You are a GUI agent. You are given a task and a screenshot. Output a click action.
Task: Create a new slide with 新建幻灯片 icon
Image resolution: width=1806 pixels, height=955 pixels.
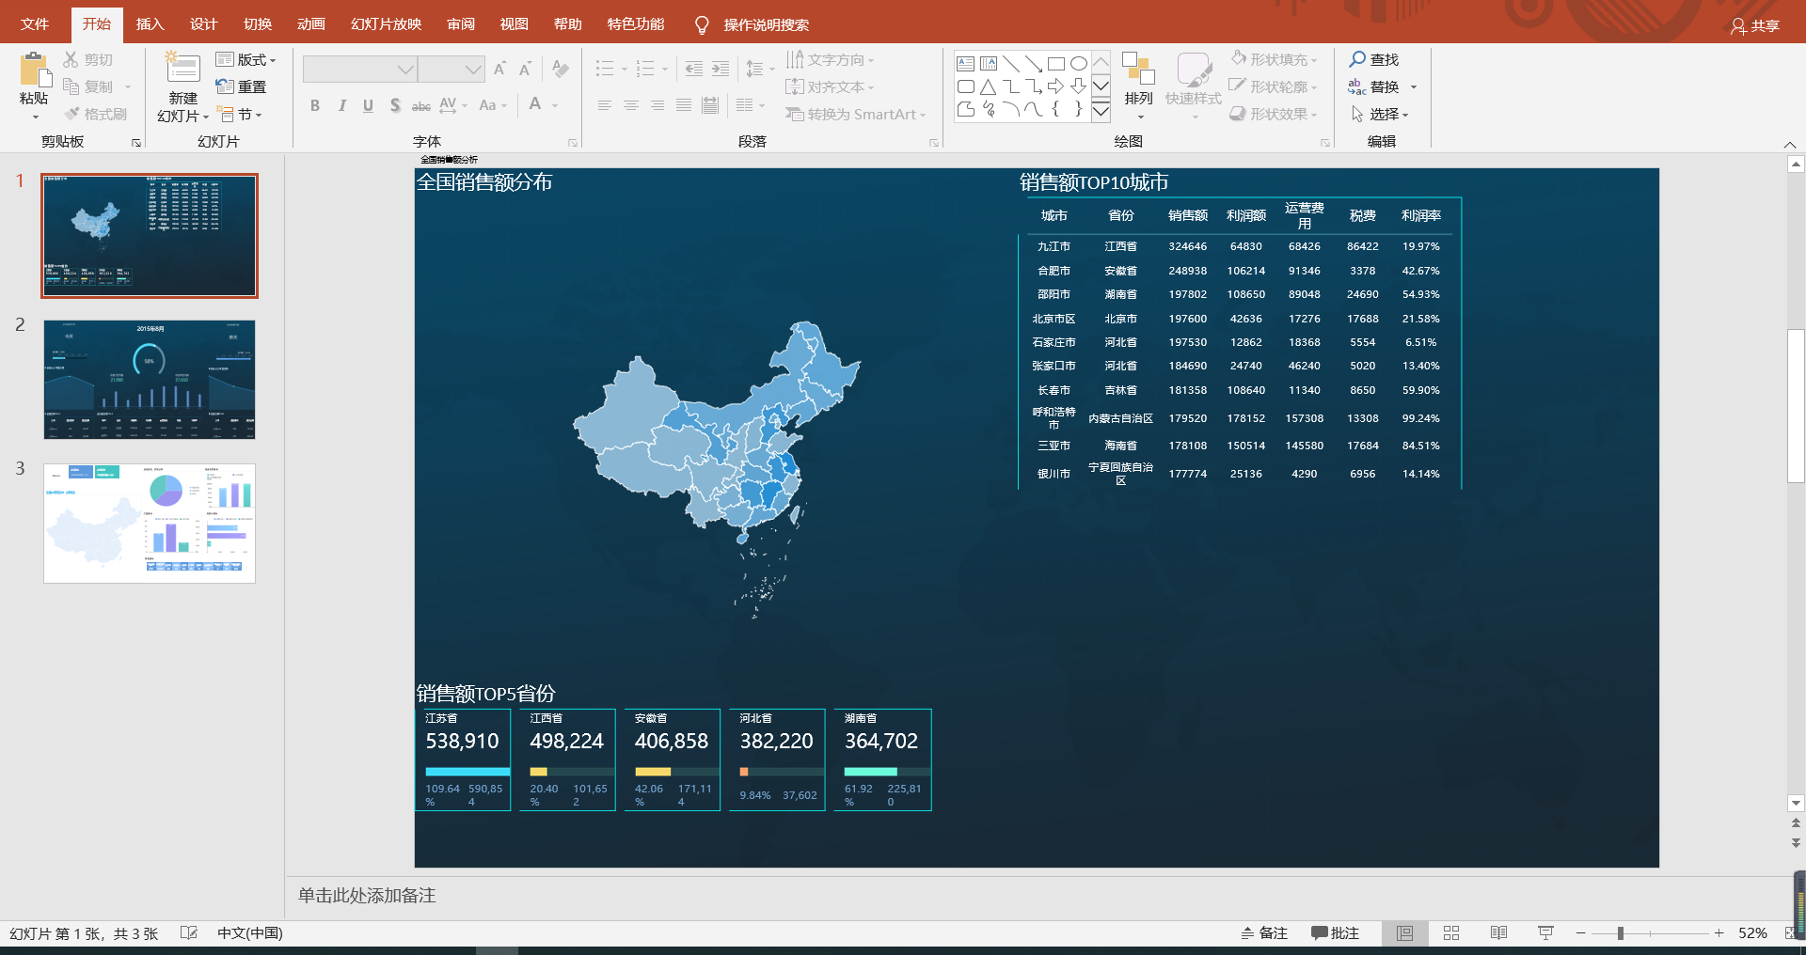coord(182,70)
